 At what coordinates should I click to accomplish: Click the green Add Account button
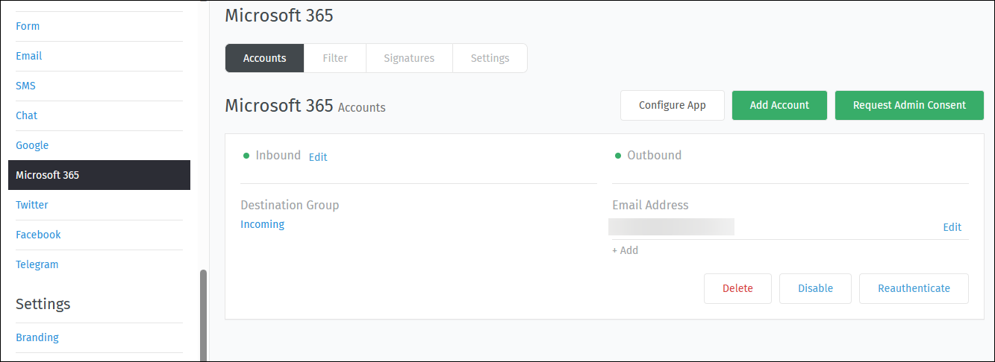coord(779,105)
